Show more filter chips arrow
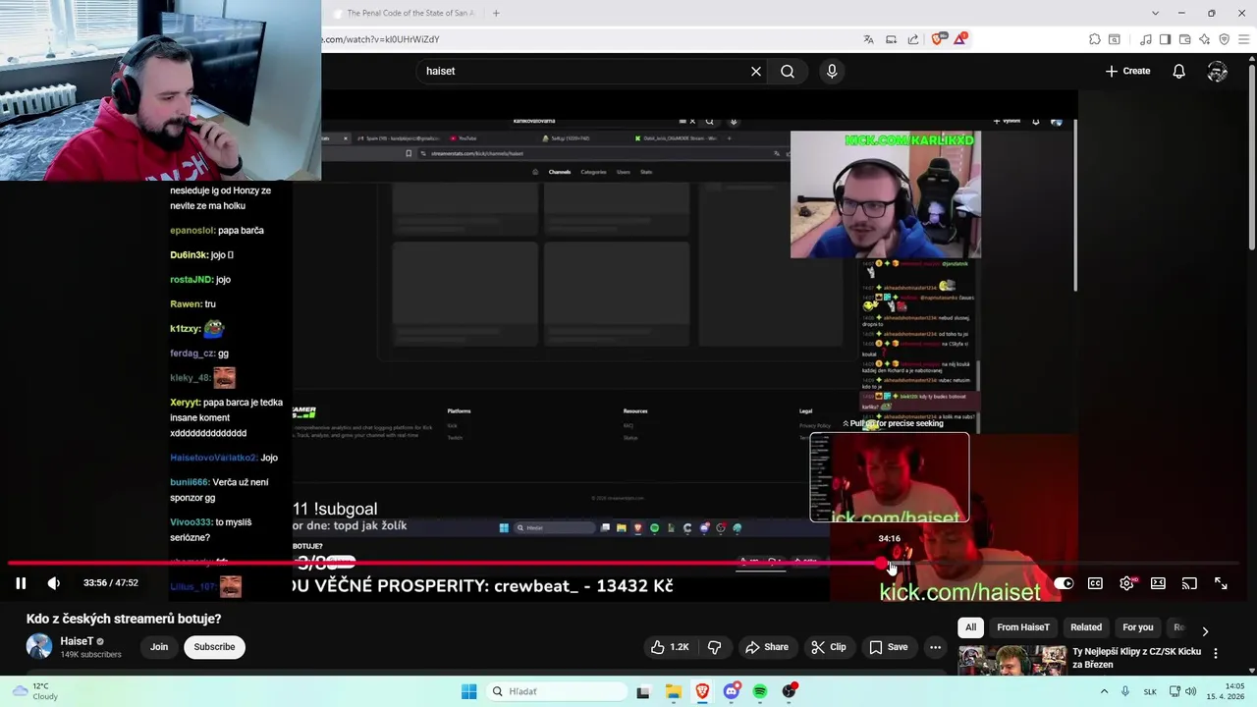The image size is (1257, 707). pyautogui.click(x=1205, y=630)
